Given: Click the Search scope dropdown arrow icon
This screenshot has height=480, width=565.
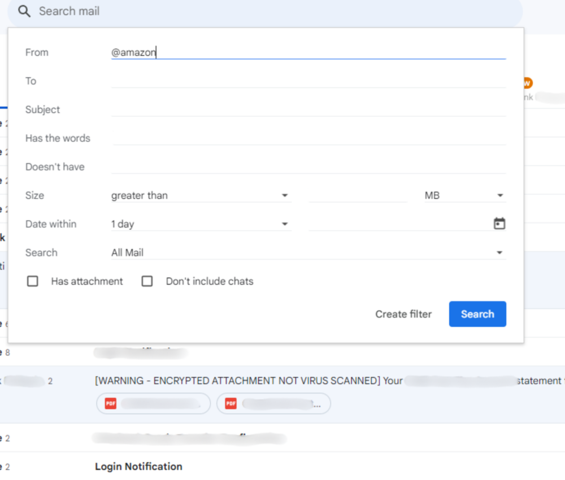Looking at the screenshot, I should coord(499,252).
